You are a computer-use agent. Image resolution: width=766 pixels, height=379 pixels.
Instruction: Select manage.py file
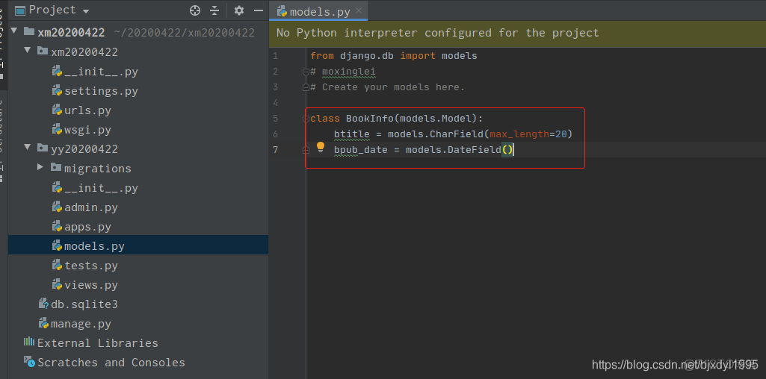click(81, 324)
